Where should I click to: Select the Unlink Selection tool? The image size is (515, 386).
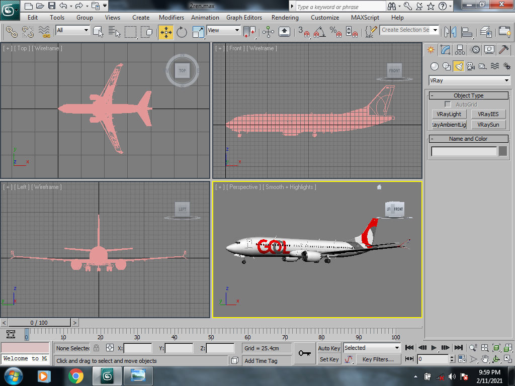coord(28,32)
